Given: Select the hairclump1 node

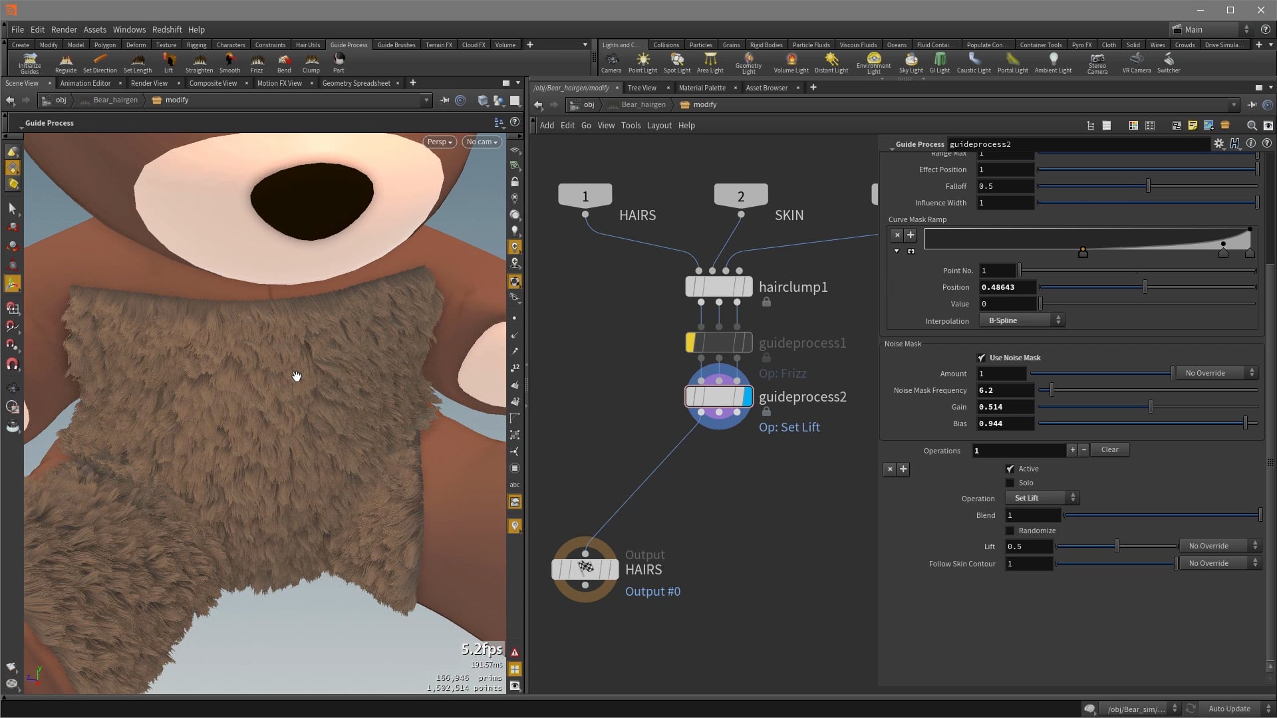Looking at the screenshot, I should click(x=719, y=287).
